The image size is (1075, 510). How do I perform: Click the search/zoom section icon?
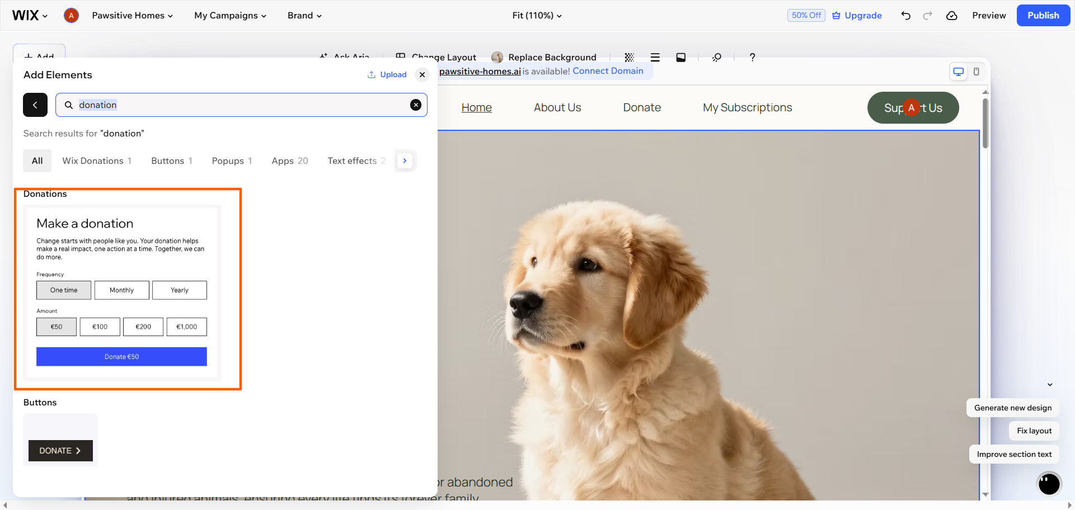pyautogui.click(x=717, y=57)
